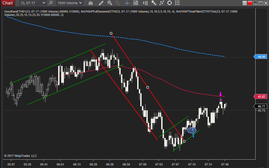This screenshot has height=168, width=269.
Task: Click the grey window link button
Action: coord(245,3)
